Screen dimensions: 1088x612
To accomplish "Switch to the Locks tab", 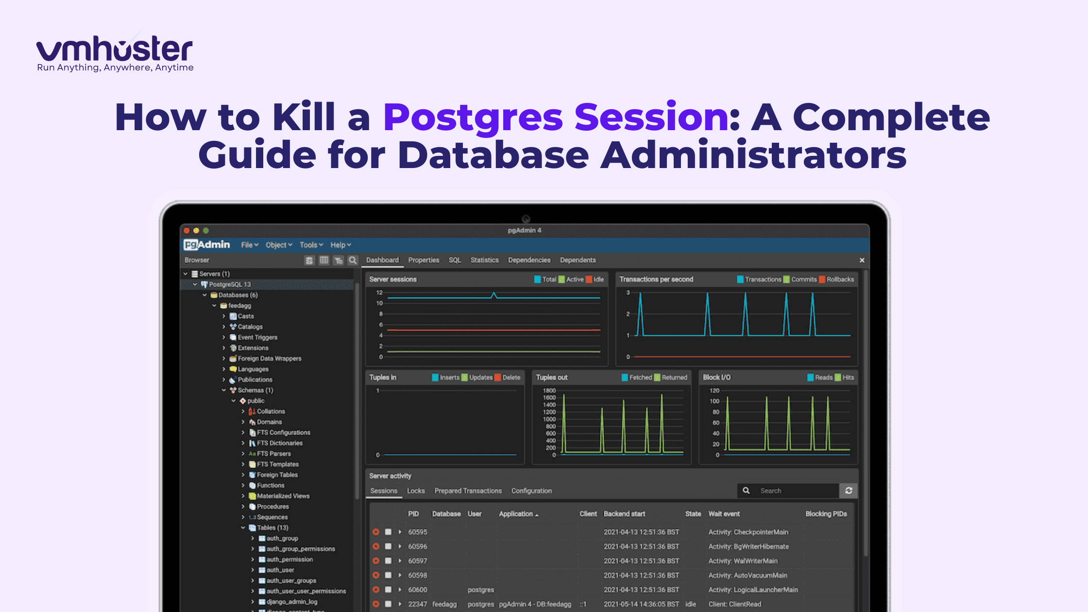I will 416,491.
